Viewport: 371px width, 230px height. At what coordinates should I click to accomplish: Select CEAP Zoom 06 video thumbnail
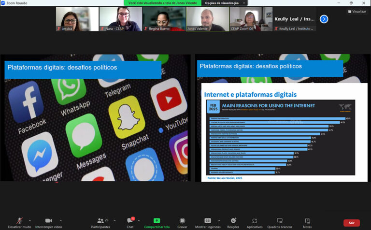251,19
